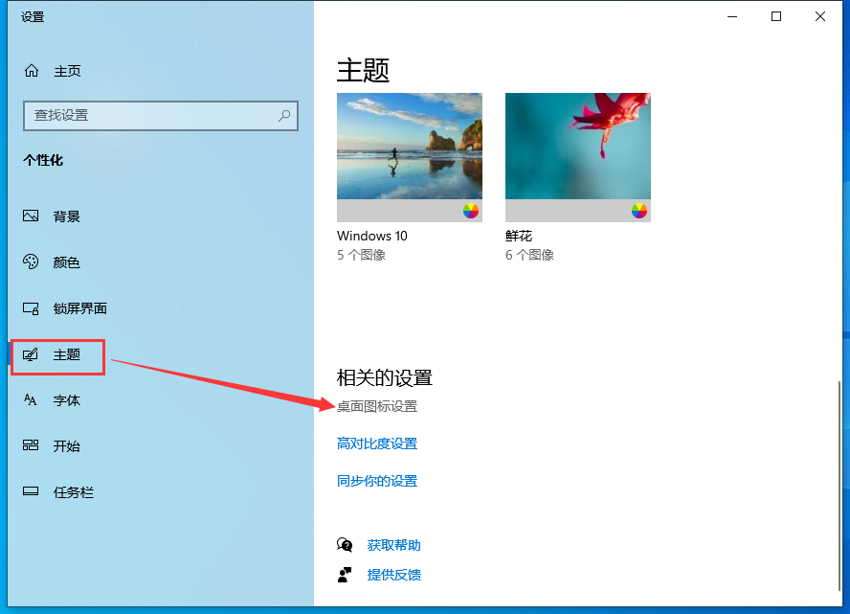850x614 pixels.
Task: Click the 提供反馈 person icon
Action: pyautogui.click(x=345, y=575)
